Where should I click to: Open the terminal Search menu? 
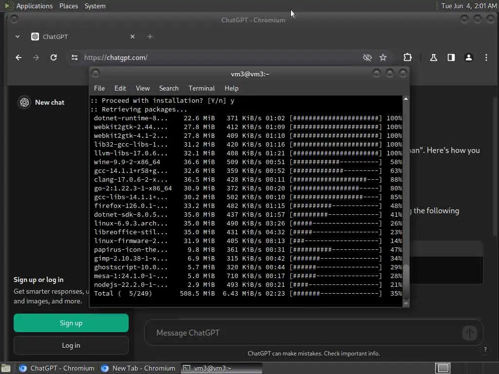[x=169, y=89]
